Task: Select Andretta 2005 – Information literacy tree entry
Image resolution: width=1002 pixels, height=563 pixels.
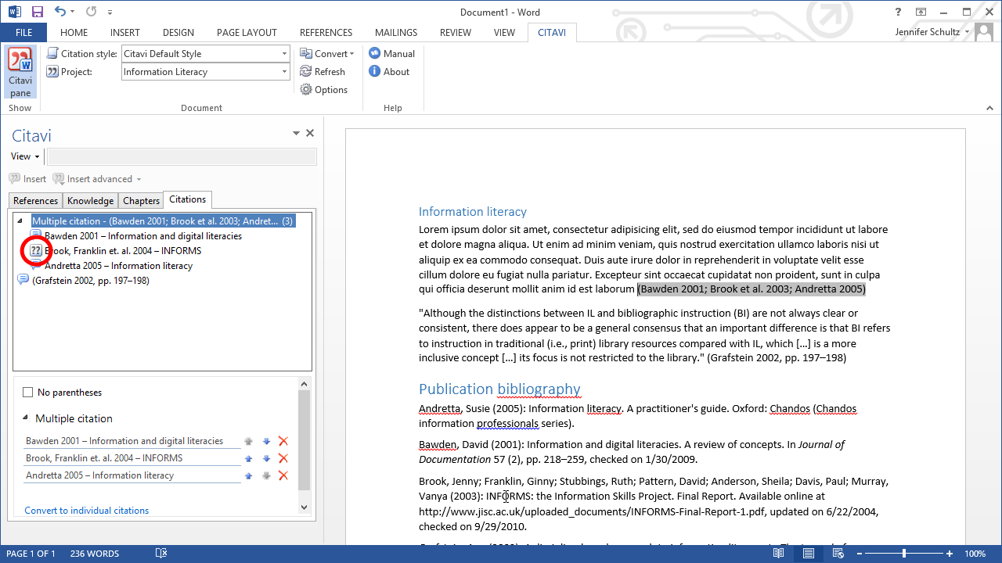Action: coord(118,265)
